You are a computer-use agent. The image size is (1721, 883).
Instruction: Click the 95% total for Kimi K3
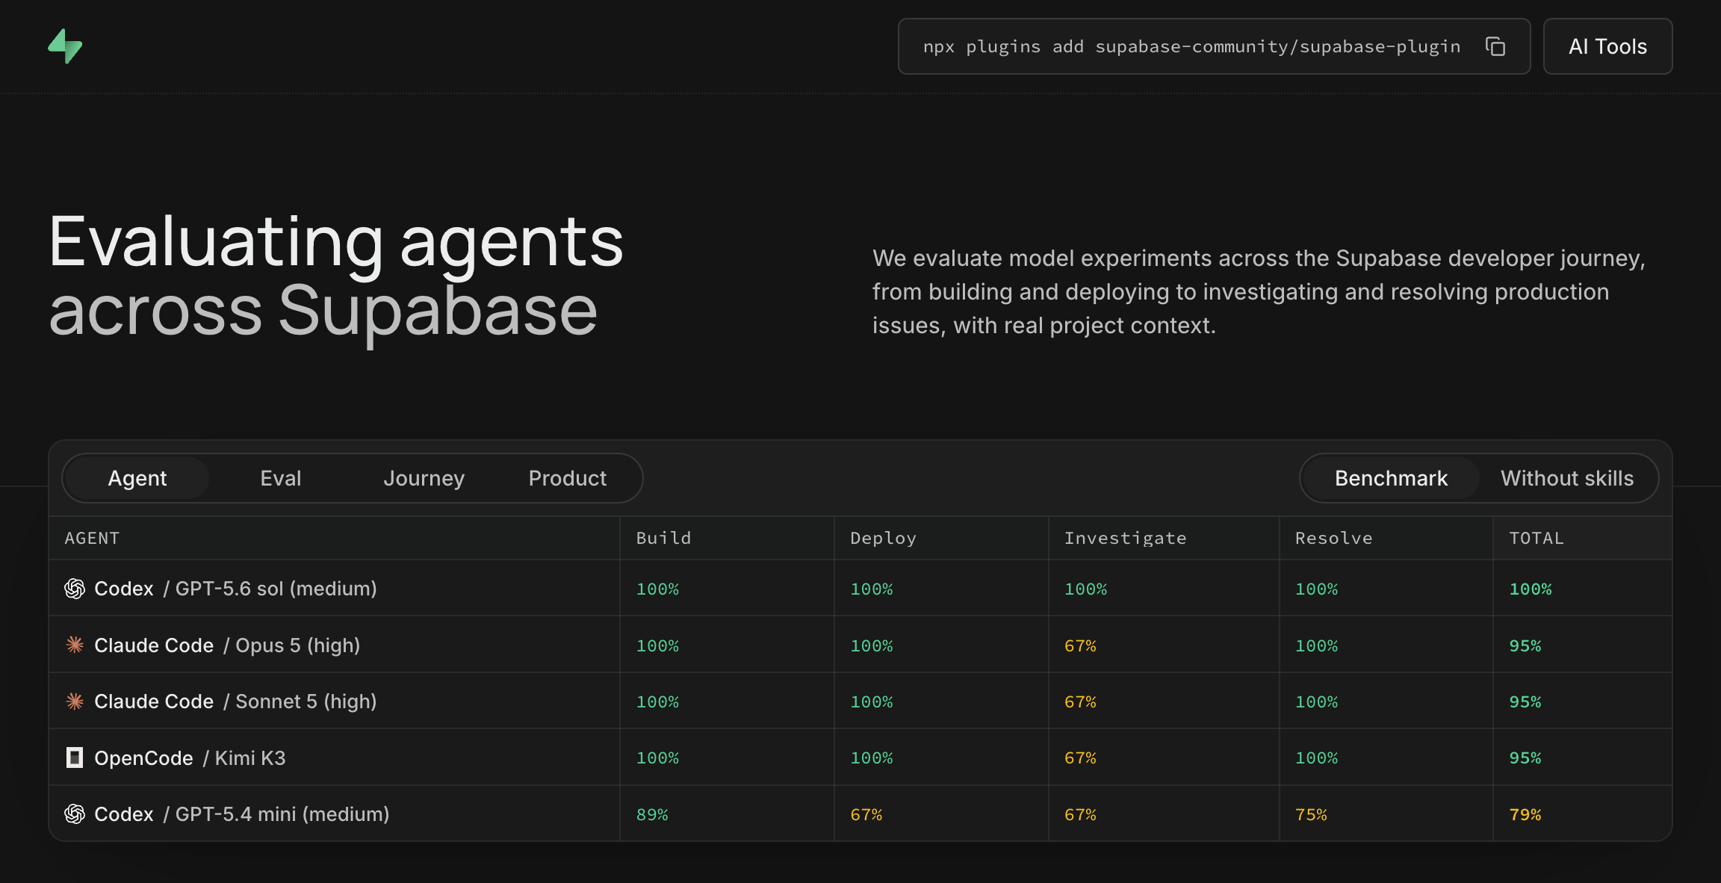(x=1525, y=757)
